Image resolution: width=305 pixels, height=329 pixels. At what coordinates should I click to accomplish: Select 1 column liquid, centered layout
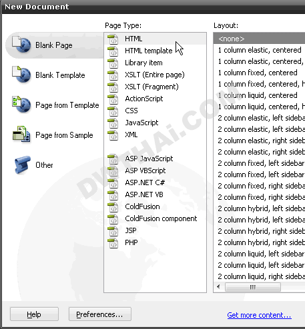tap(258, 95)
